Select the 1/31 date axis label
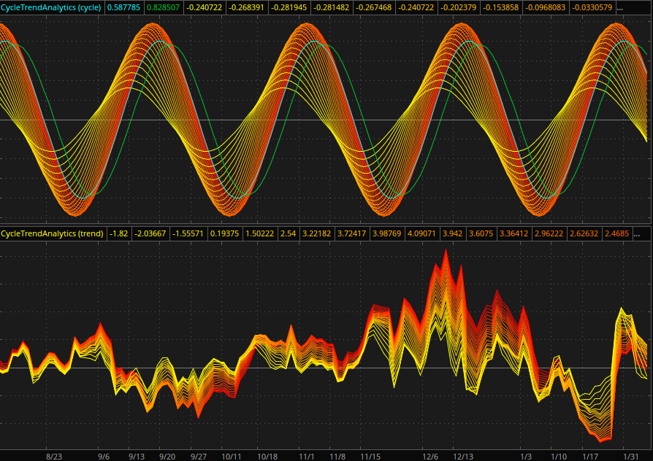The width and height of the screenshot is (653, 461). coord(630,456)
